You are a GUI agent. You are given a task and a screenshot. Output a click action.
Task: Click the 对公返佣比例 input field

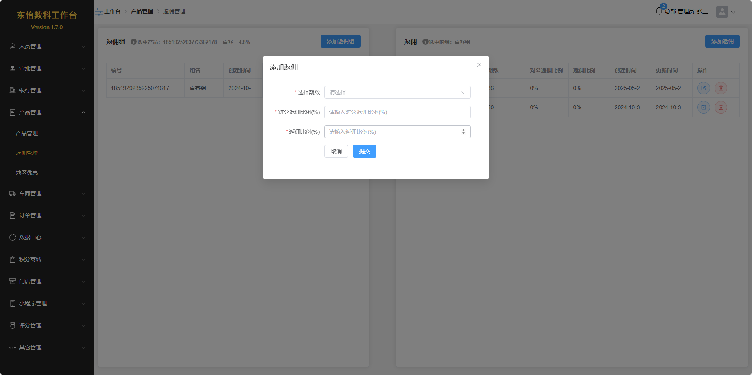(x=397, y=112)
